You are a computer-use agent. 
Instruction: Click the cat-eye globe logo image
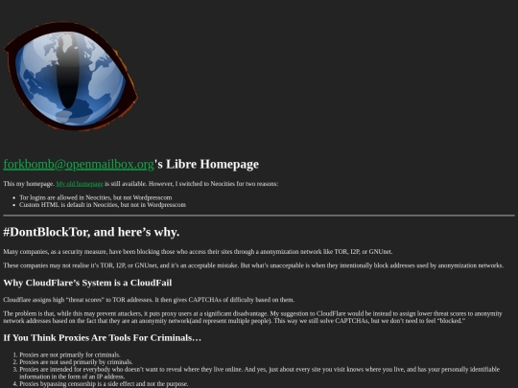(x=71, y=77)
